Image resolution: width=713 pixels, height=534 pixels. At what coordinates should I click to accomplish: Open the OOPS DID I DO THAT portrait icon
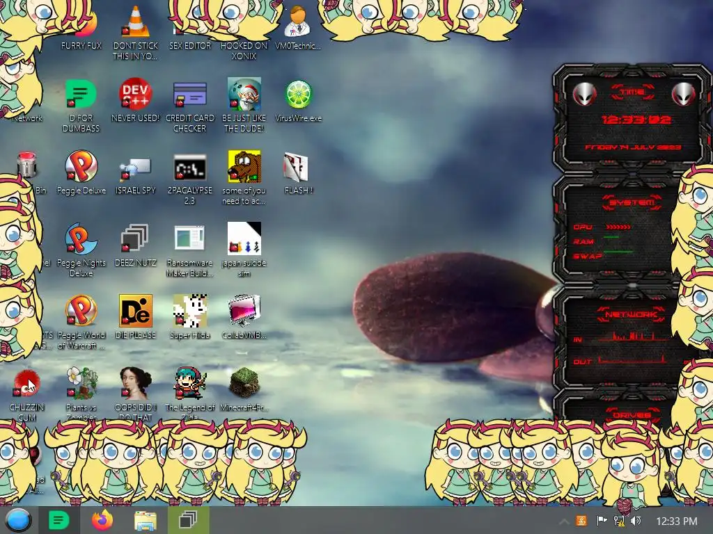coord(136,383)
